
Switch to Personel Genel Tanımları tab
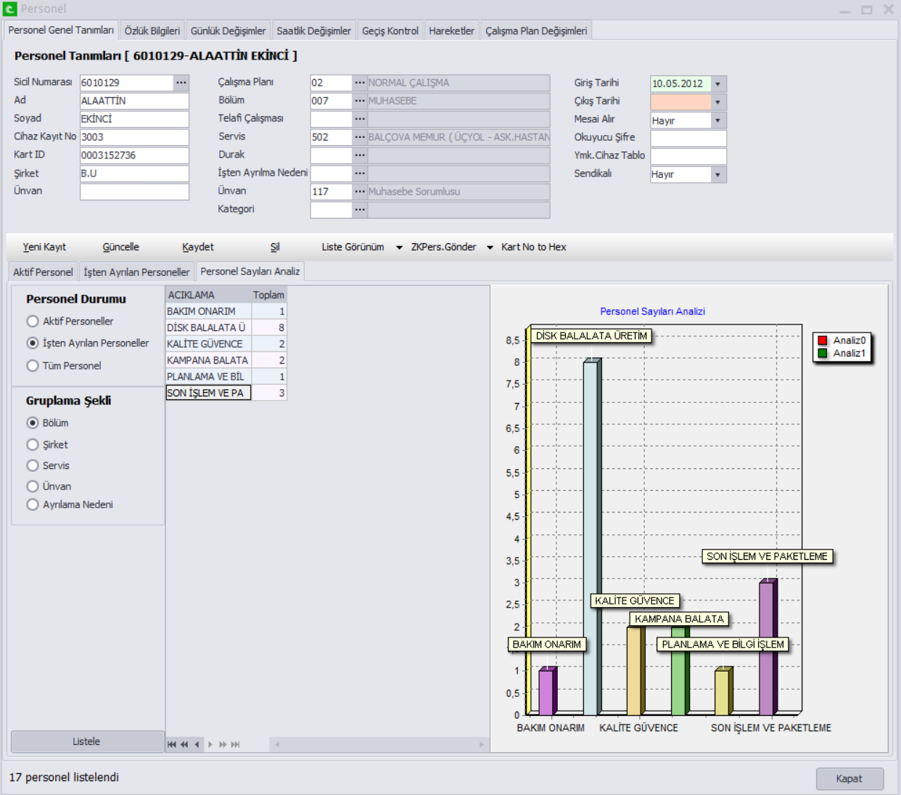[x=61, y=30]
